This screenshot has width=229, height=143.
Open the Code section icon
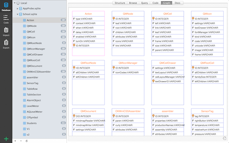click(6, 19)
